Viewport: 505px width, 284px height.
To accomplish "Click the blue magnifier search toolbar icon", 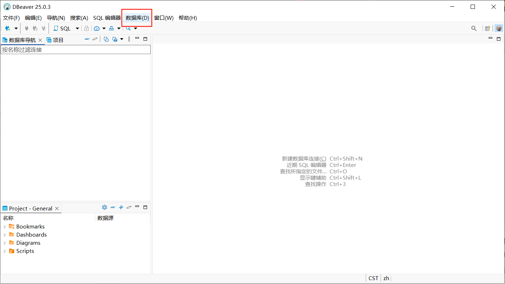I will pyautogui.click(x=128, y=28).
